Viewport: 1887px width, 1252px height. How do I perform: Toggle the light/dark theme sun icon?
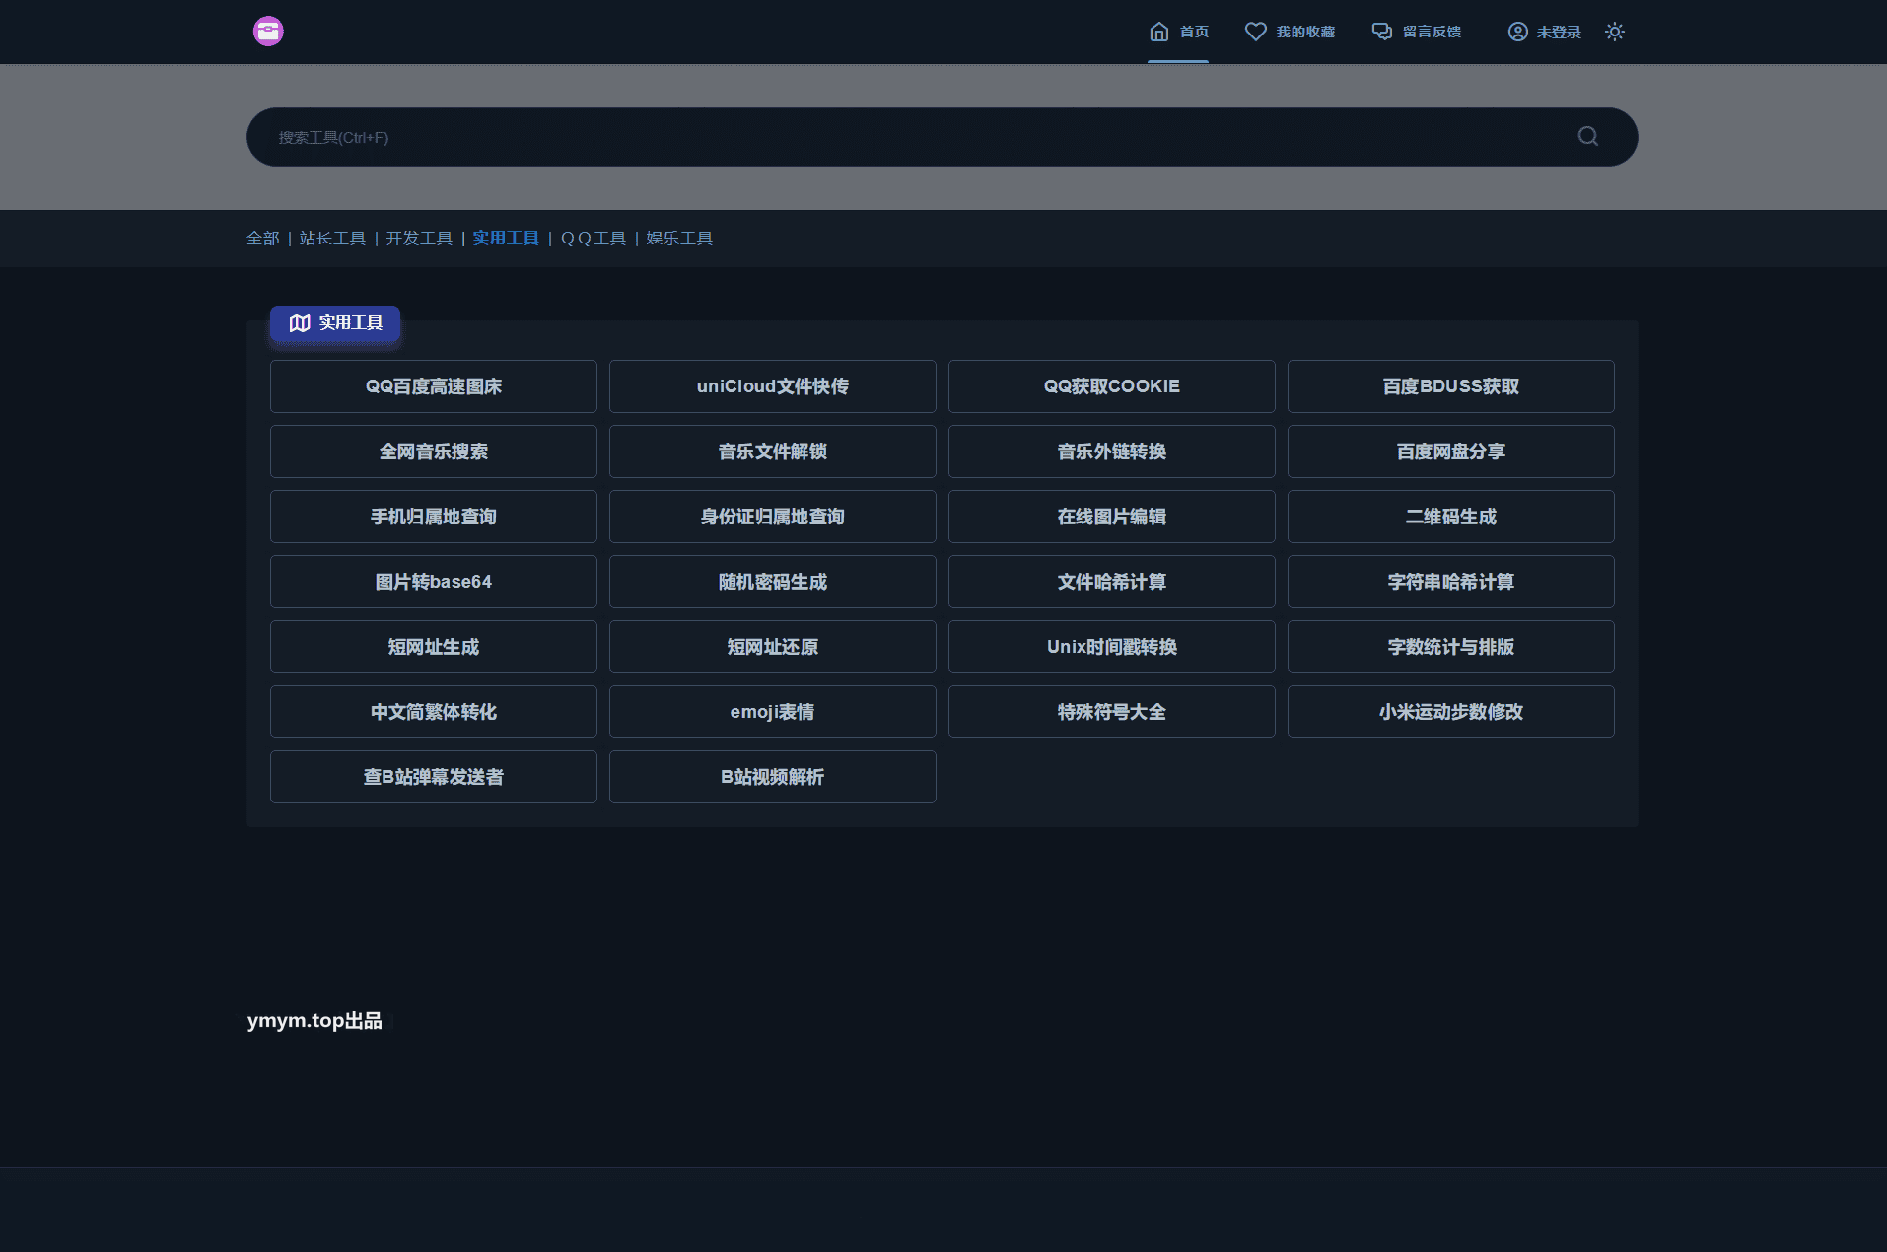[x=1614, y=32]
